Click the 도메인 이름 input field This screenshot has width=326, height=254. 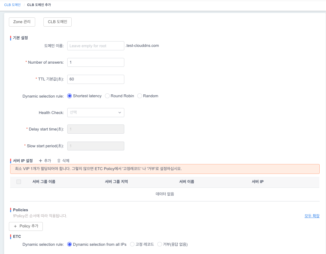(96, 46)
